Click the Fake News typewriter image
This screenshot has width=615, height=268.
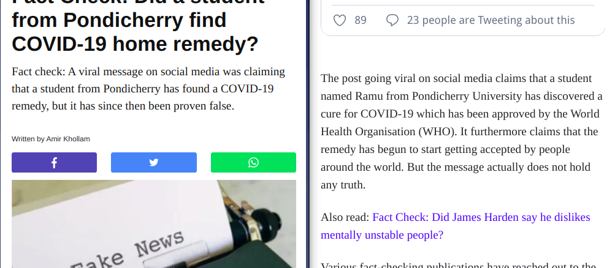[154, 224]
